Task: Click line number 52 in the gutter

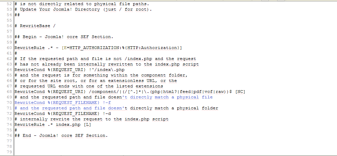Action: click(9, 4)
